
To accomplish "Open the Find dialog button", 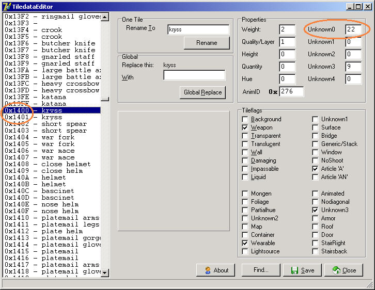I will pos(261,270).
